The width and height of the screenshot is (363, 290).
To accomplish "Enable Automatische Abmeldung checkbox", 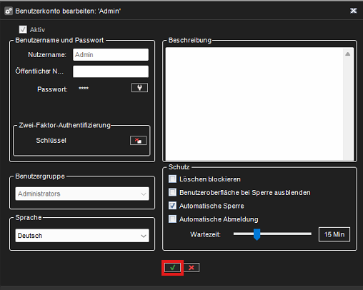I will (x=172, y=219).
